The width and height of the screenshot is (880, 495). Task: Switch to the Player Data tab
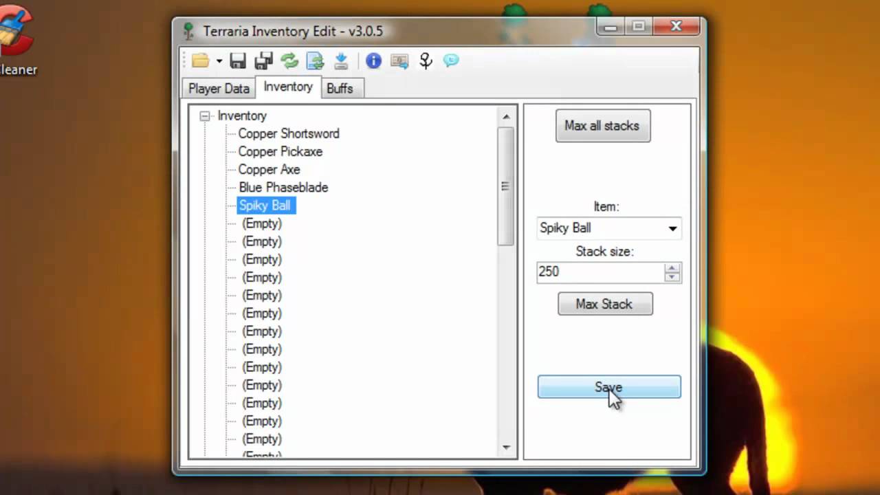[x=219, y=89]
